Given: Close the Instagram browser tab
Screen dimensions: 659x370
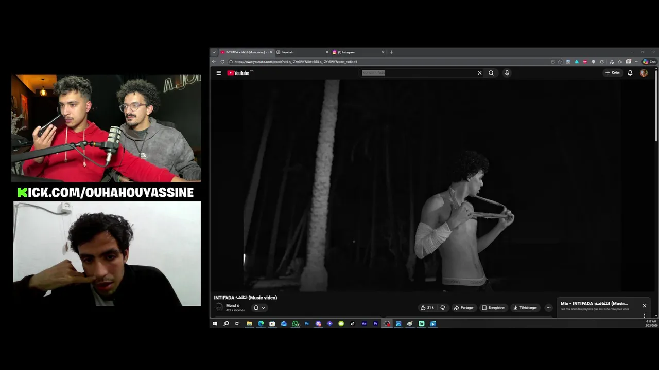Looking at the screenshot, I should click(383, 52).
